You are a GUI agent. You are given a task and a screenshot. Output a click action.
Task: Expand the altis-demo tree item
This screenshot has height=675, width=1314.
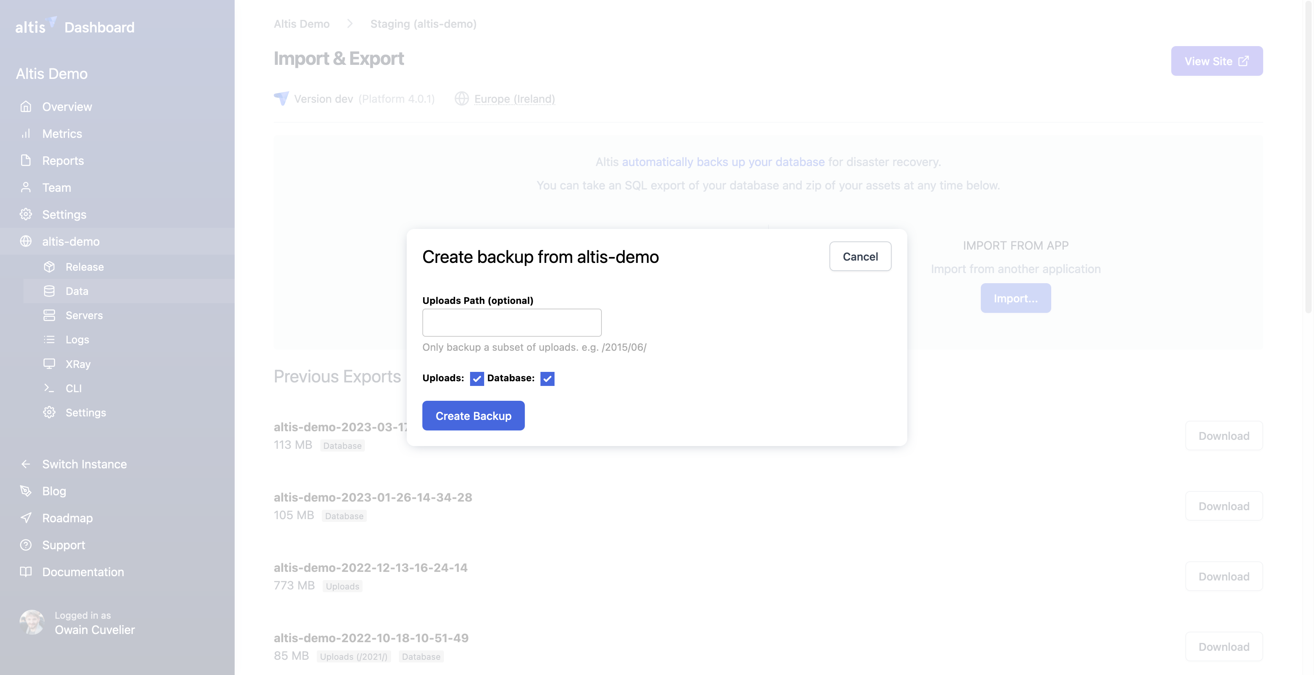[x=71, y=241]
